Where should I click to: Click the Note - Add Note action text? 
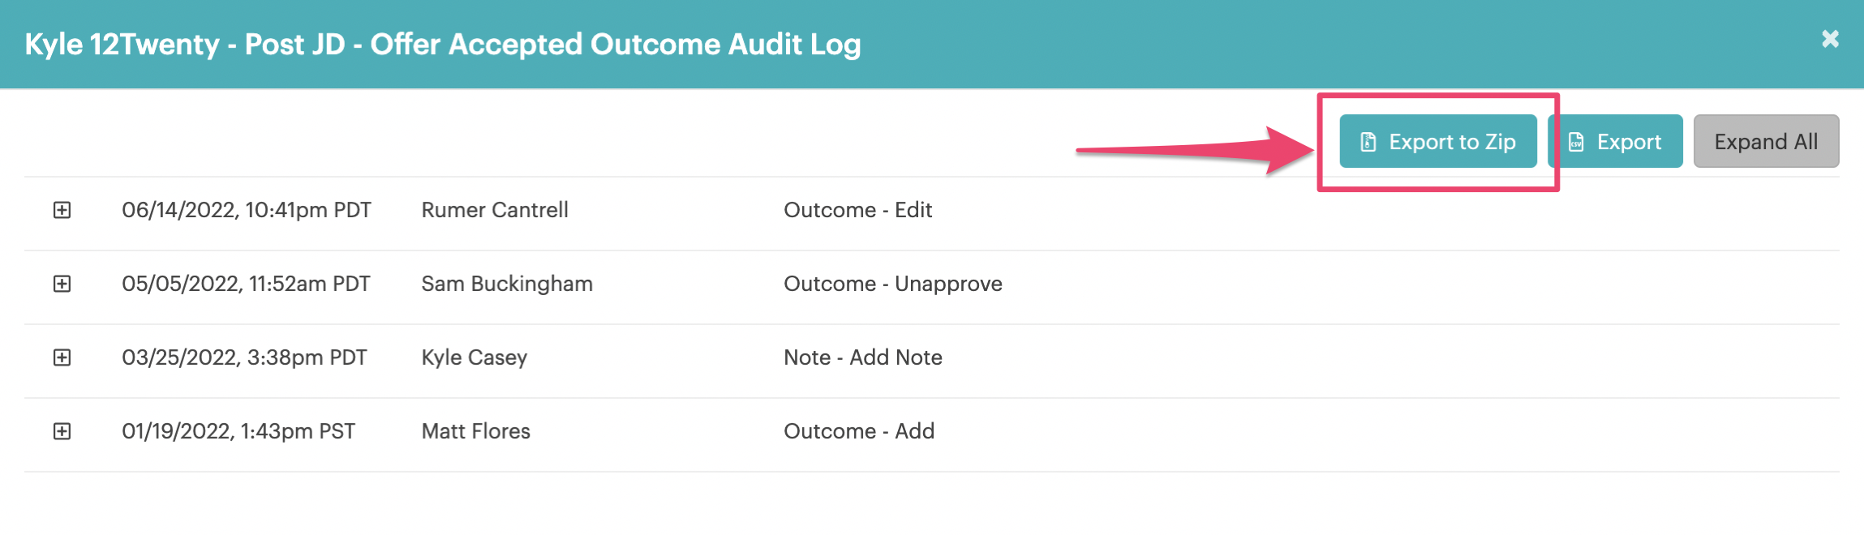point(862,357)
